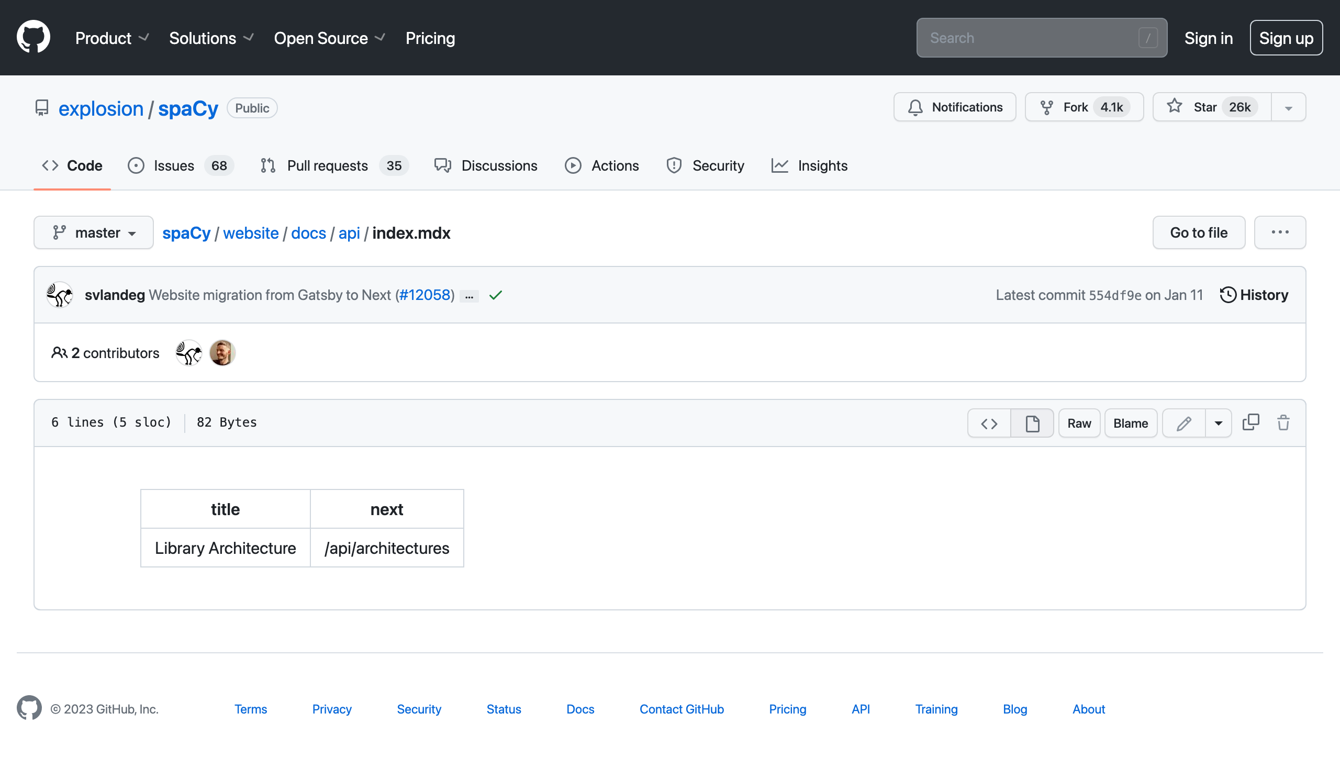Image resolution: width=1340 pixels, height=780 pixels.
Task: Open Pricing footer link
Action: coord(788,709)
